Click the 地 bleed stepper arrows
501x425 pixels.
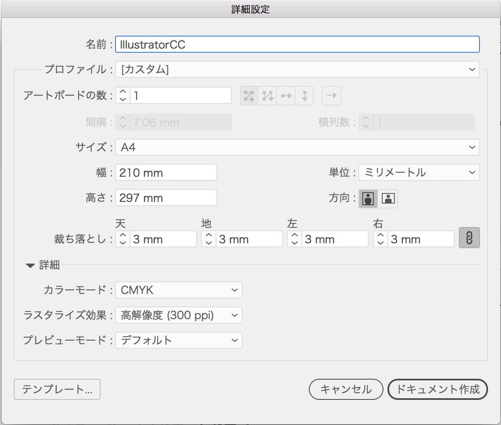click(x=209, y=239)
